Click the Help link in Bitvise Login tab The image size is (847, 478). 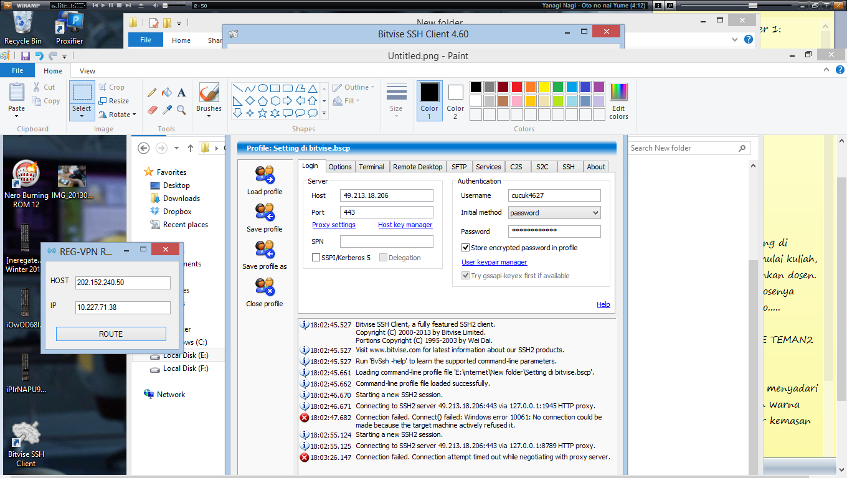click(603, 304)
